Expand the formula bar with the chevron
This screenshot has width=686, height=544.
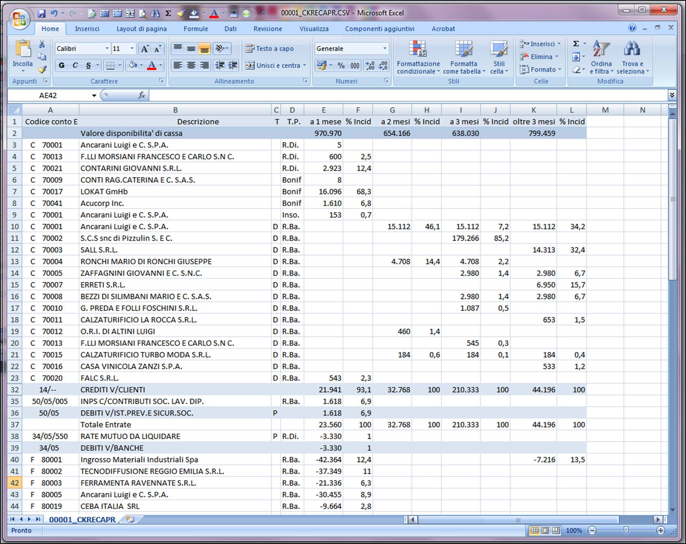coord(672,95)
